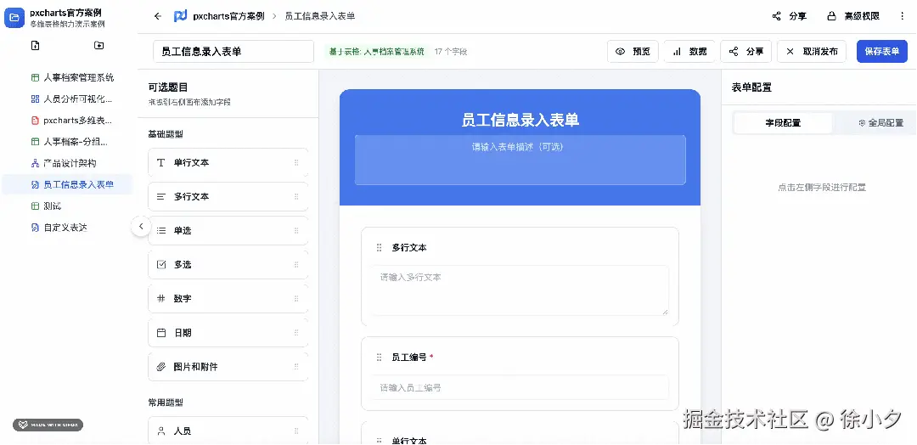Click the 多行文本 textarea in form

point(520,290)
